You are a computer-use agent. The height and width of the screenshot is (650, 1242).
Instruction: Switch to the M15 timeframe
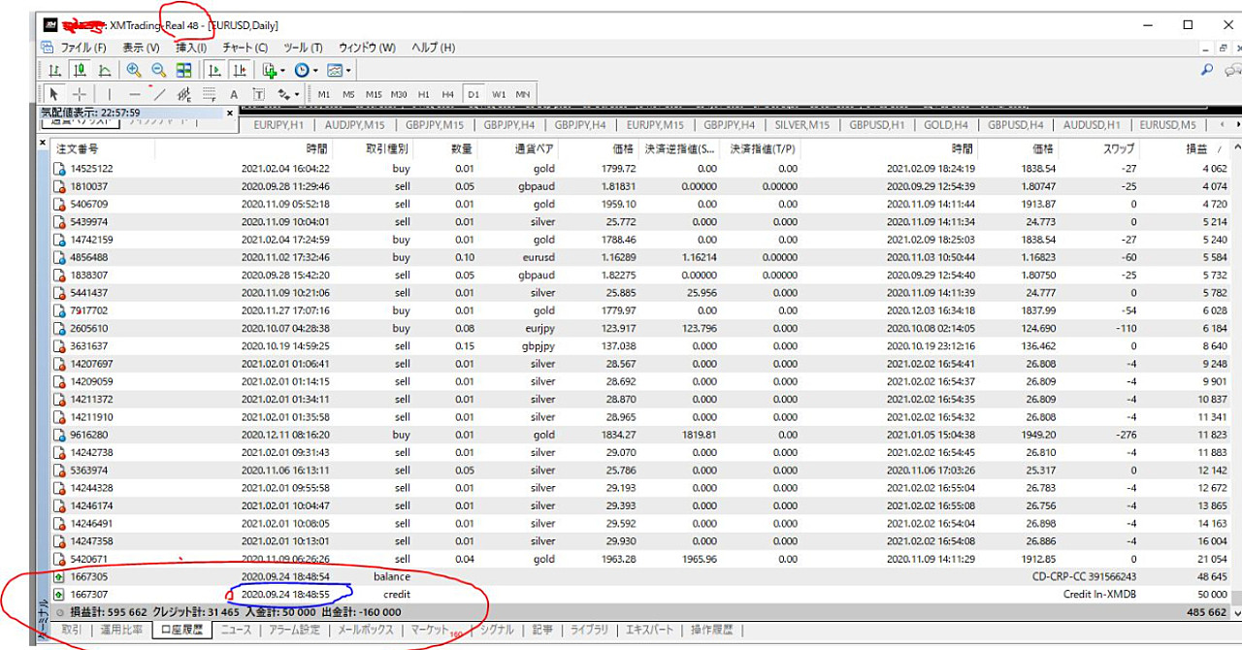pos(375,94)
